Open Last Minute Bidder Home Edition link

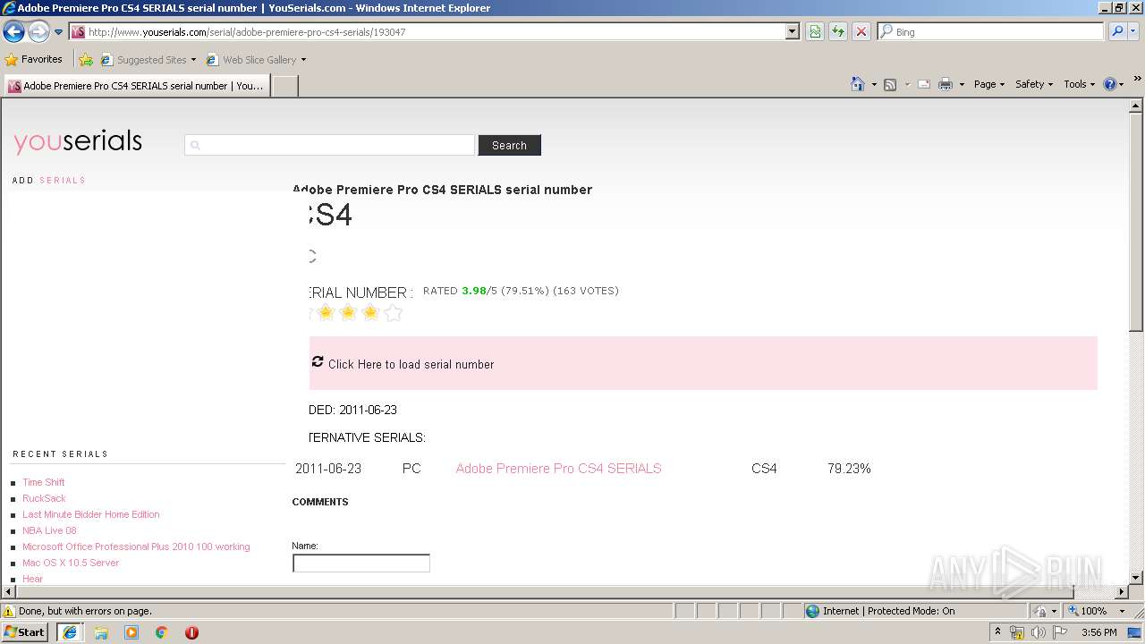pos(90,514)
